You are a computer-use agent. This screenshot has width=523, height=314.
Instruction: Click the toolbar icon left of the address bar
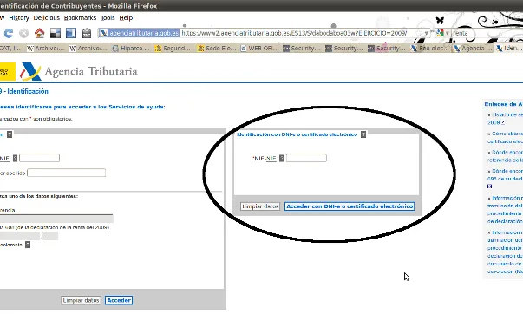(87, 33)
